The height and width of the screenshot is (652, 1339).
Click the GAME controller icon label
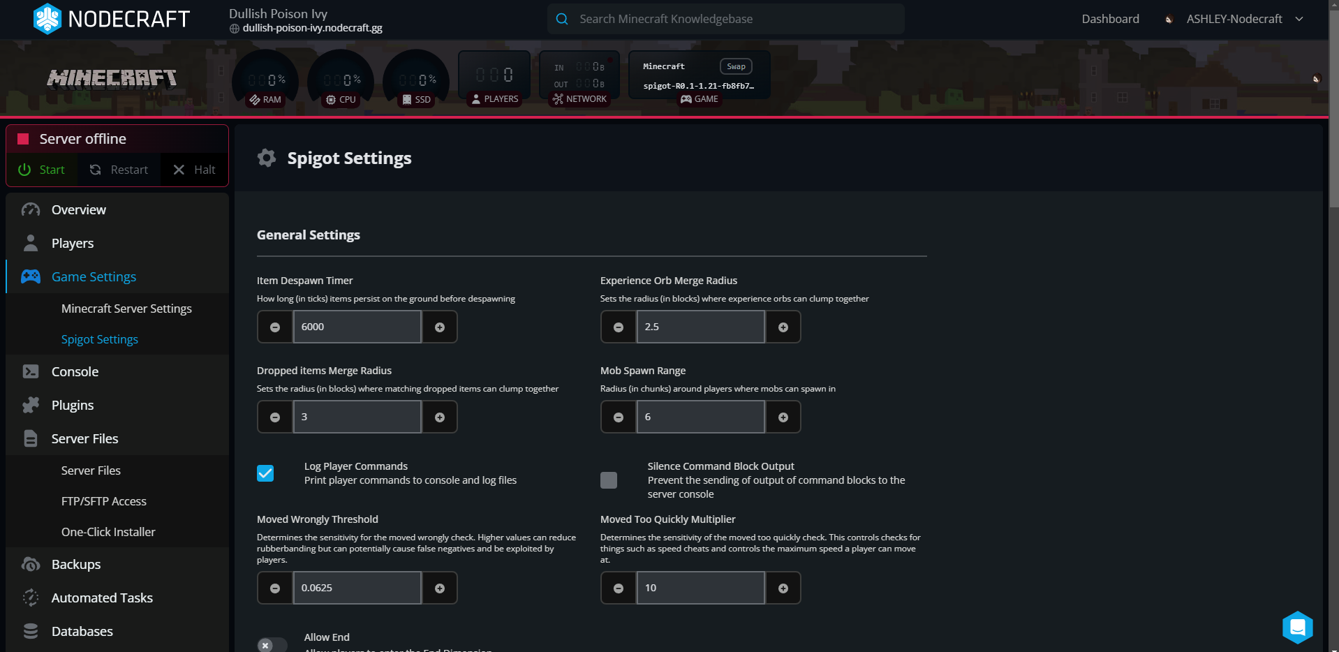pos(700,99)
